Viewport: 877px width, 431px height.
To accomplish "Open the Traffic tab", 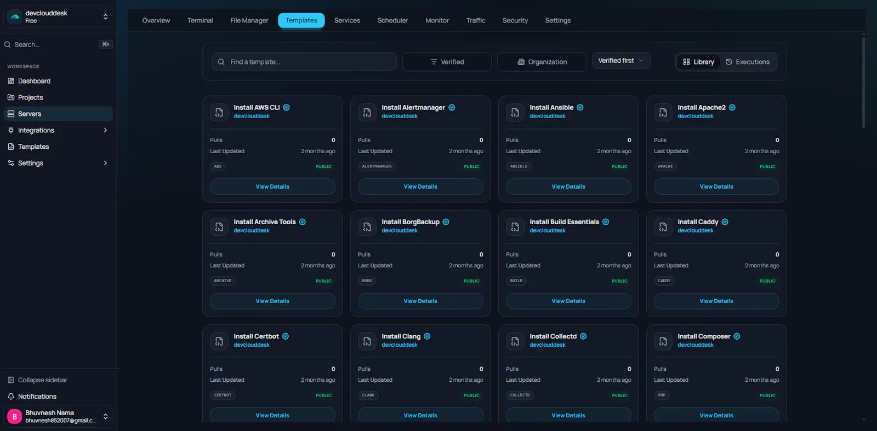I will pos(476,20).
